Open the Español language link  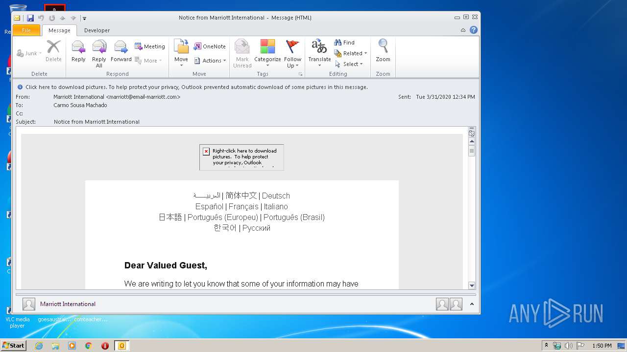coord(209,206)
